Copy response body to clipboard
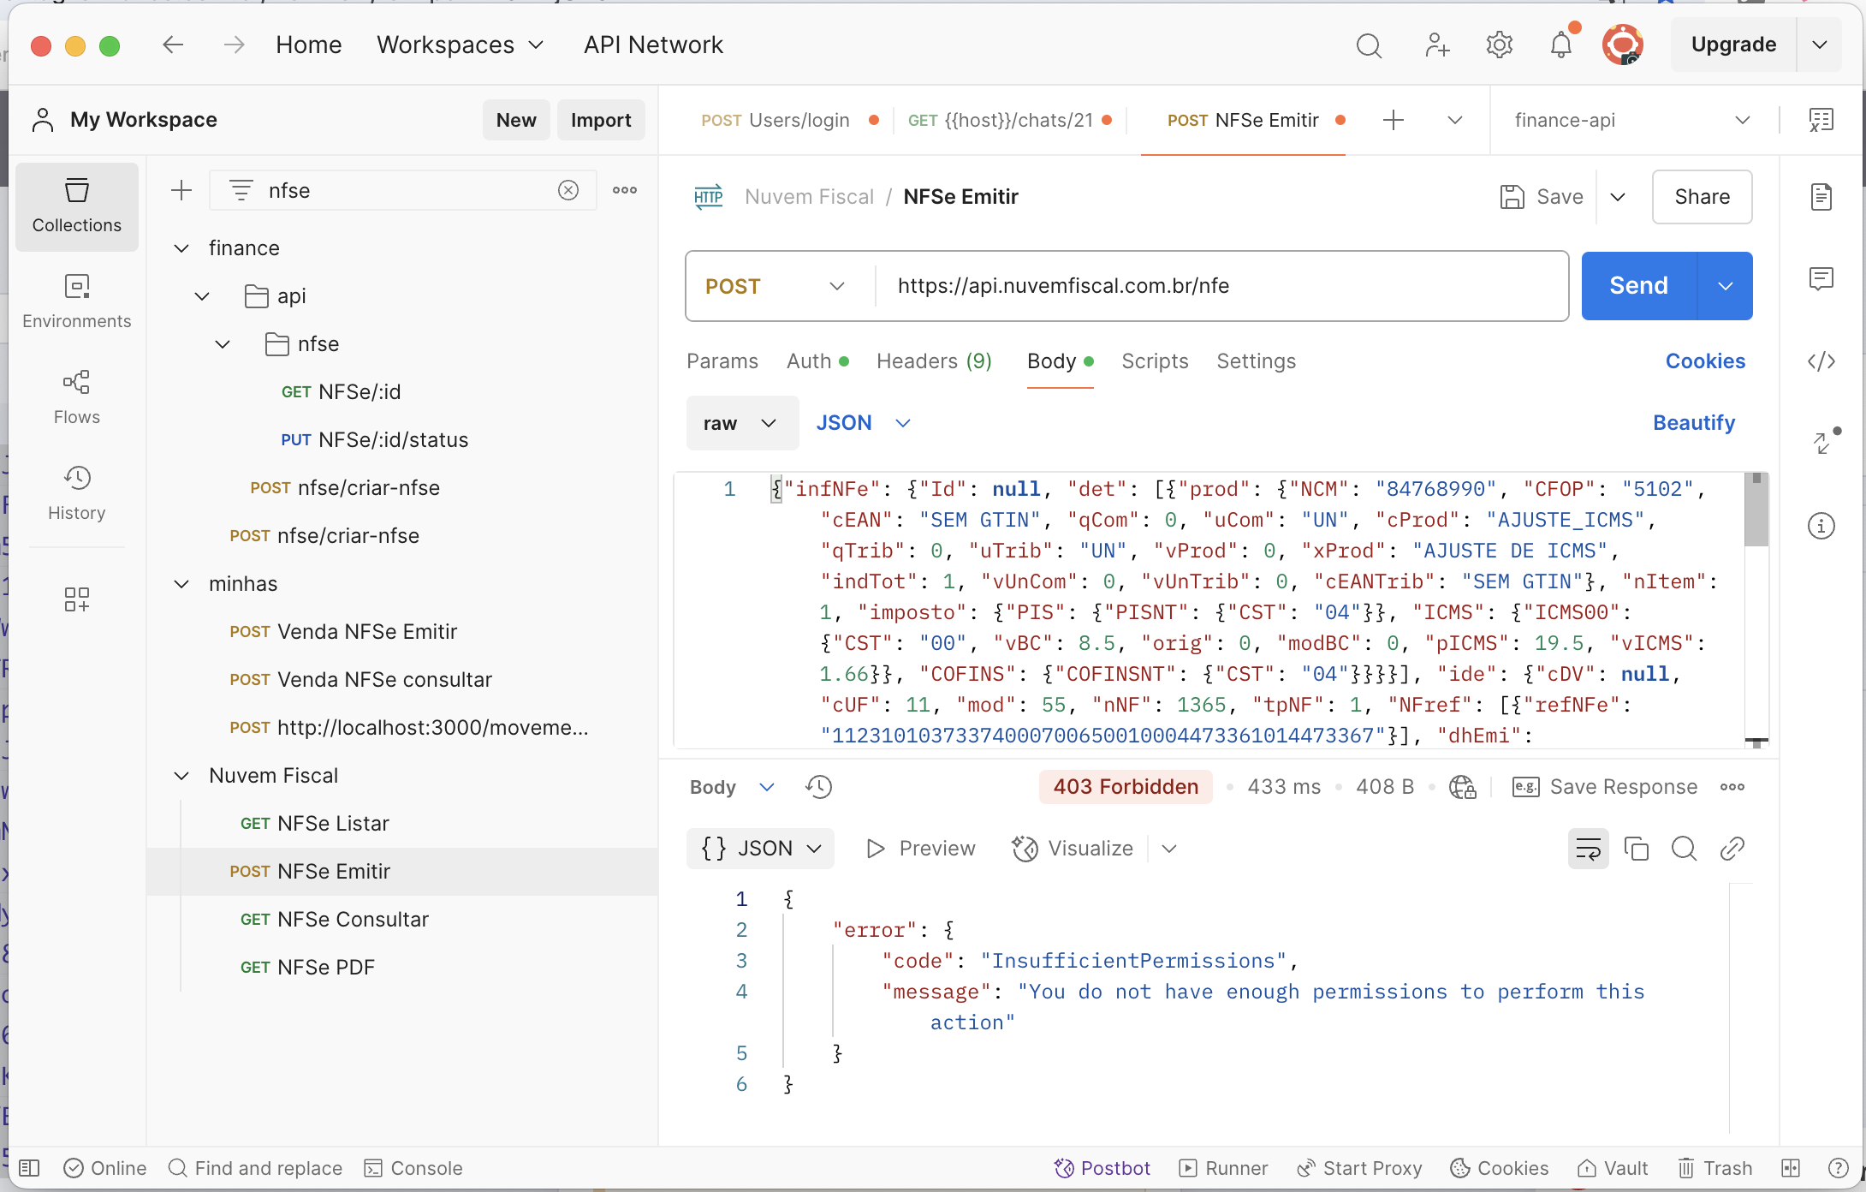Screen dimensions: 1866x1192 pyautogui.click(x=1637, y=849)
